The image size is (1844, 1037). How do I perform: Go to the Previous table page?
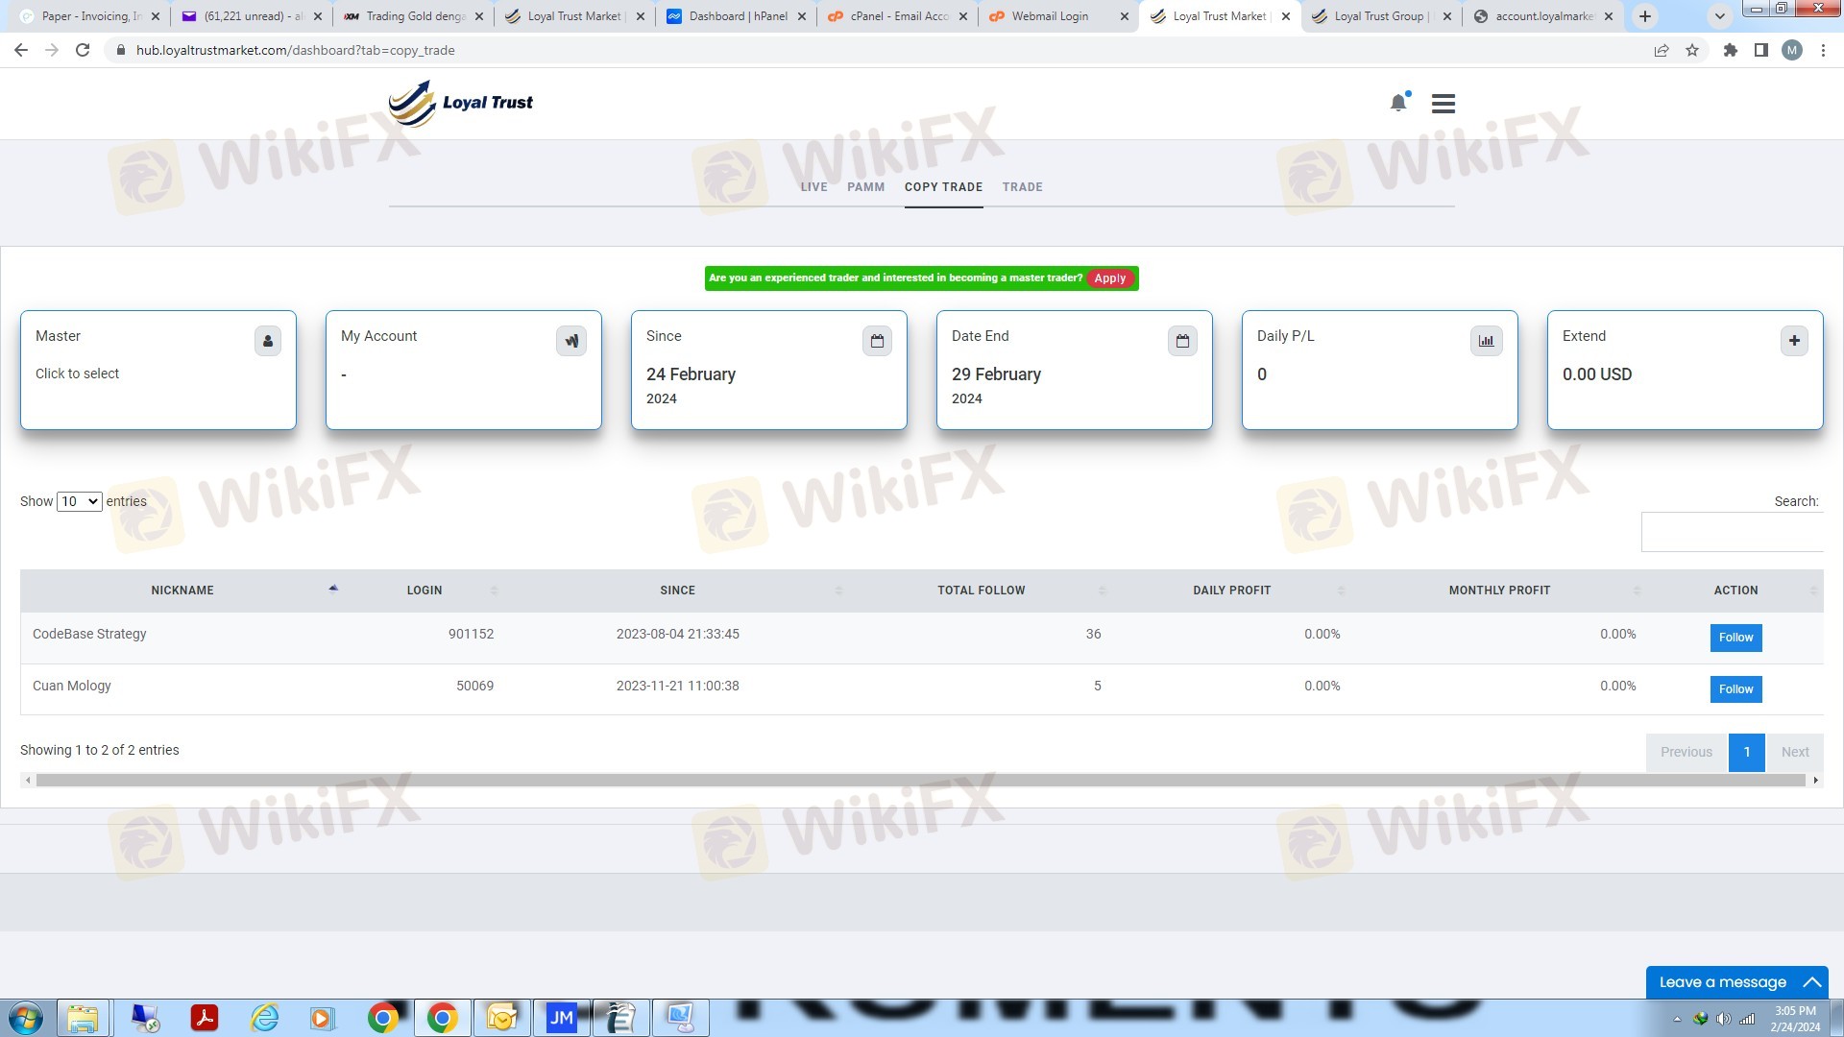(1686, 753)
